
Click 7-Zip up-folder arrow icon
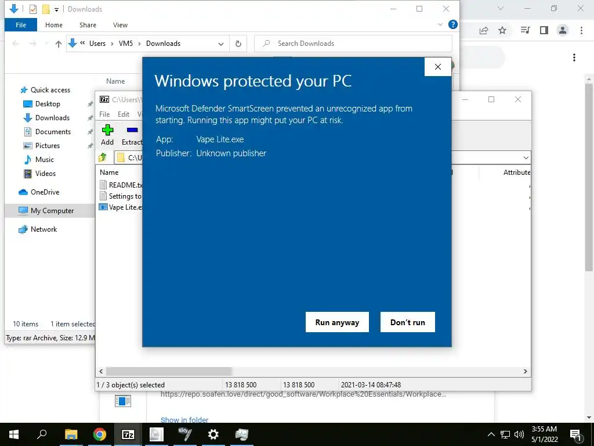[103, 157]
